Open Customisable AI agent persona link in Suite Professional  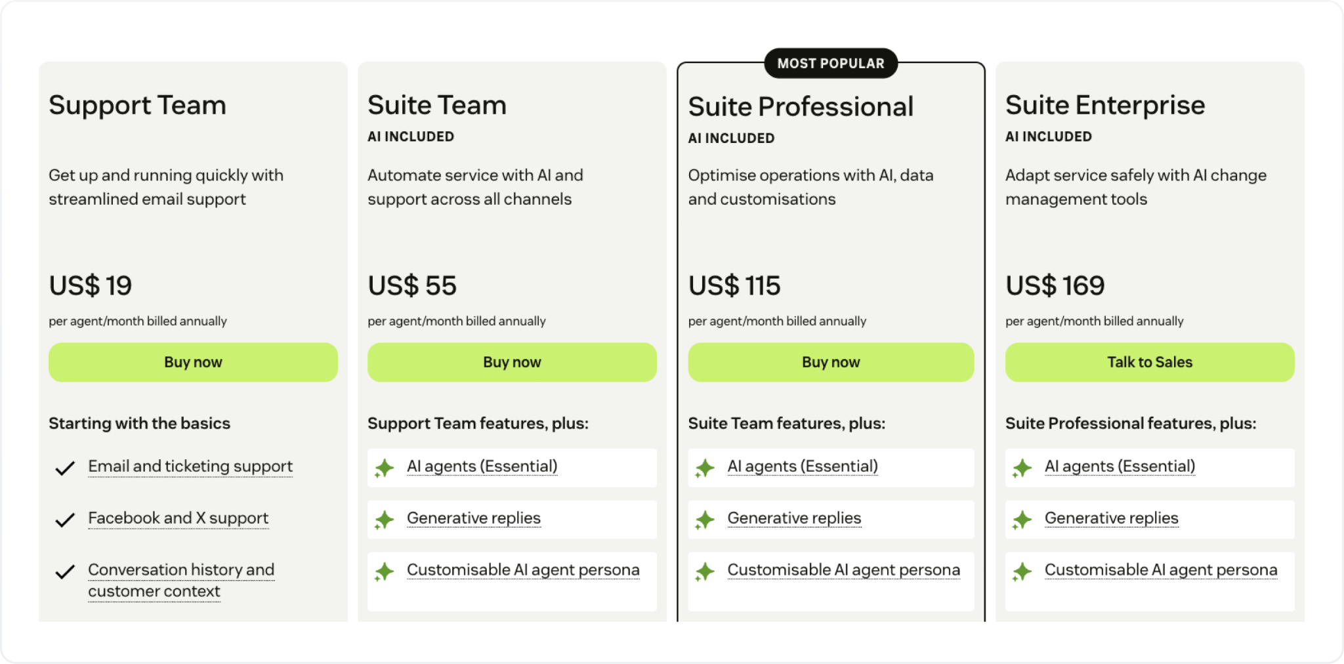pyautogui.click(x=843, y=570)
